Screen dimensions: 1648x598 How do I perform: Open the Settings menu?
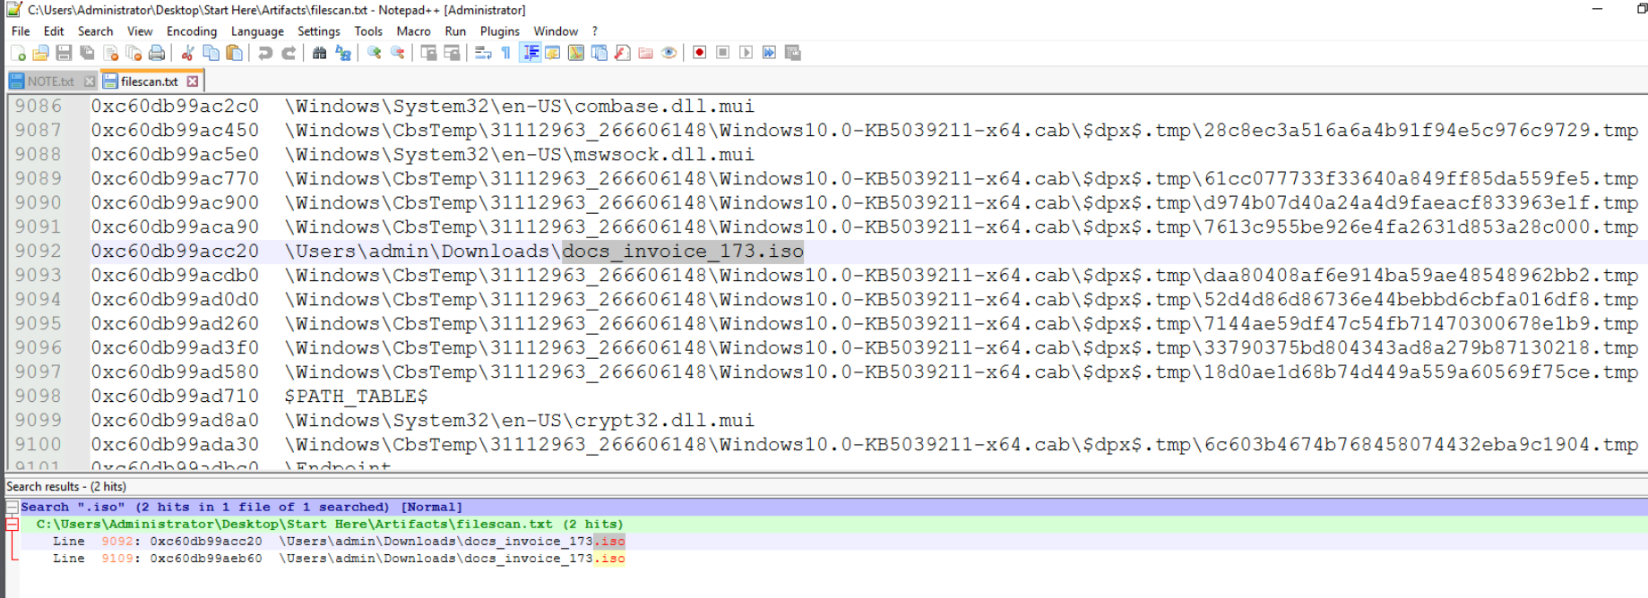pyautogui.click(x=319, y=31)
